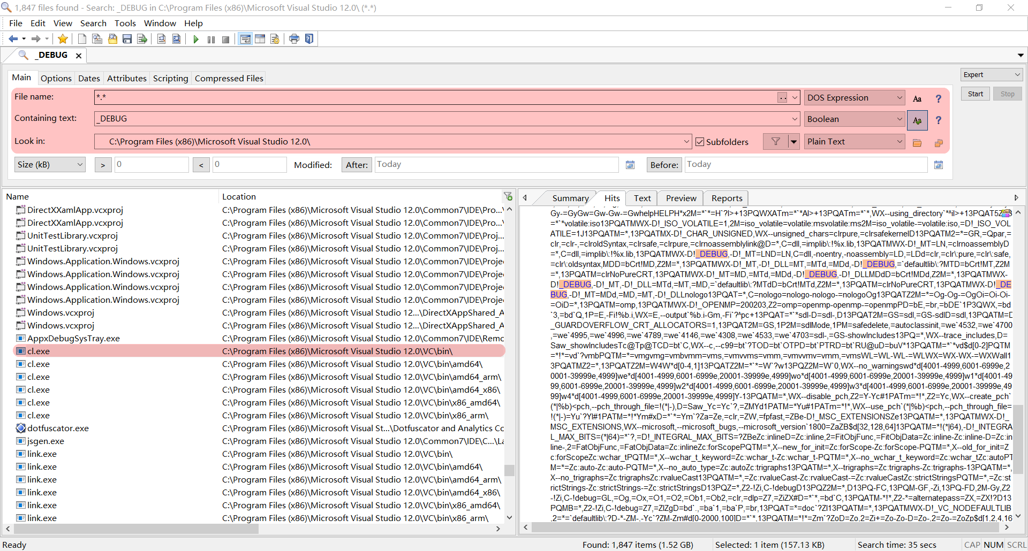Image resolution: width=1028 pixels, height=551 pixels.
Task: Switch to the Compressed Files tab
Action: pyautogui.click(x=229, y=78)
